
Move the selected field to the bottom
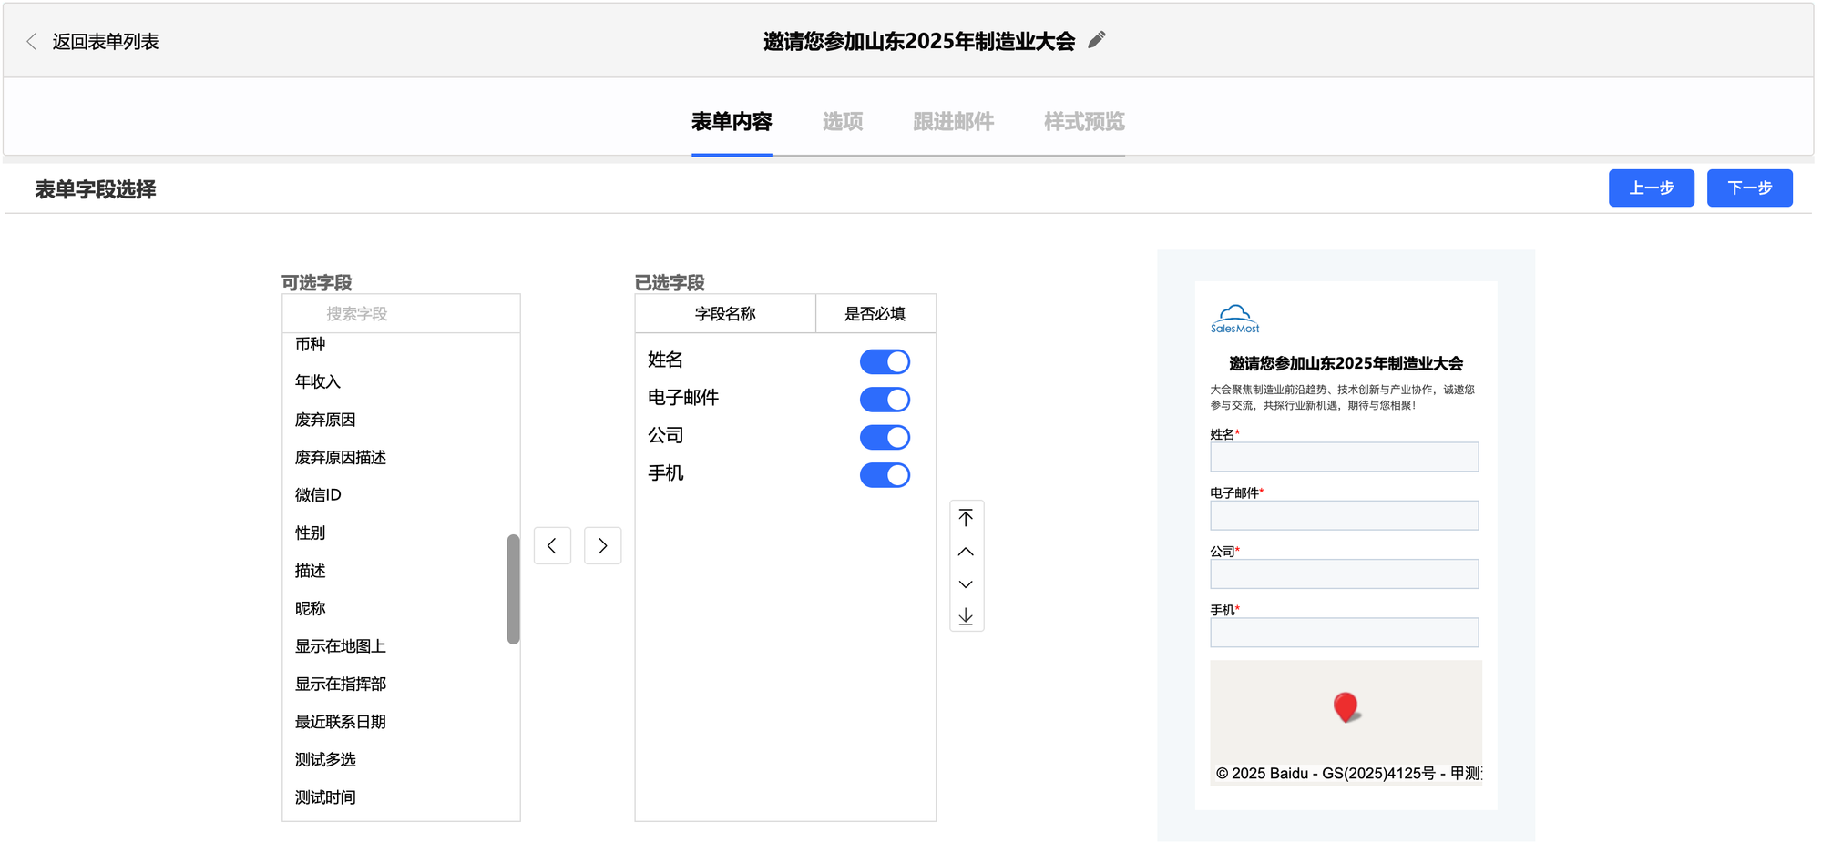click(x=966, y=616)
